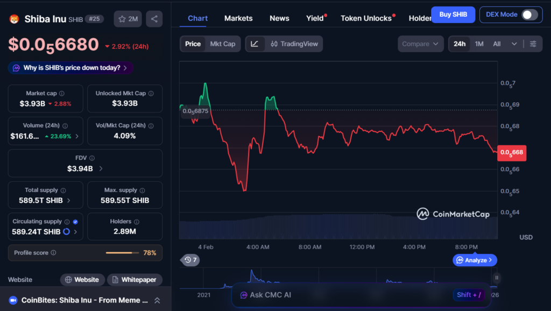Open chart settings sliders icon
Viewport: 551px width, 311px height.
click(533, 44)
